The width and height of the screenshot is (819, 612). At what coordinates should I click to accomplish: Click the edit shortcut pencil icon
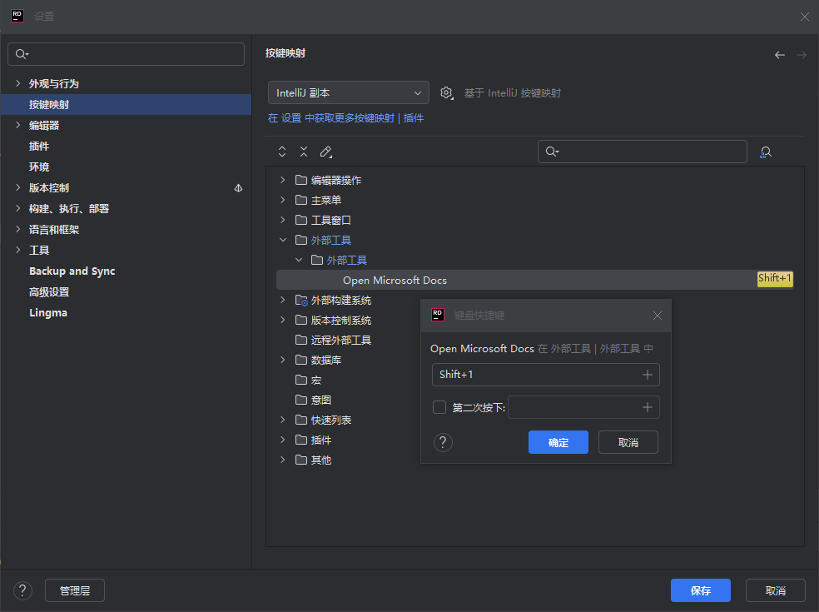326,152
